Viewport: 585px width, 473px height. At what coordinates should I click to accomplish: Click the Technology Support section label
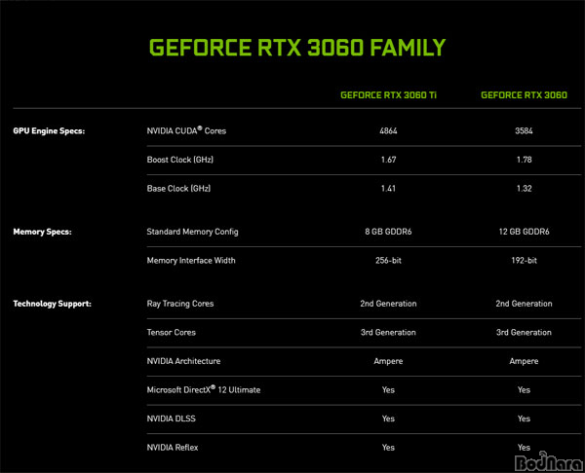53,304
